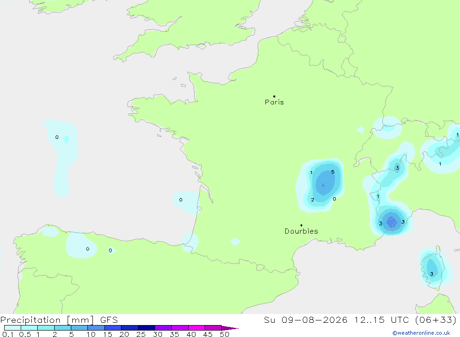The height and width of the screenshot is (337, 460).
Task: Click the Dourbies location dot marker
Action: 301,225
